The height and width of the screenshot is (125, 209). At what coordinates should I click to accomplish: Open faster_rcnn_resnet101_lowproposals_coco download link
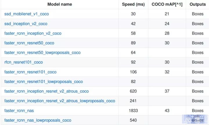(44, 82)
